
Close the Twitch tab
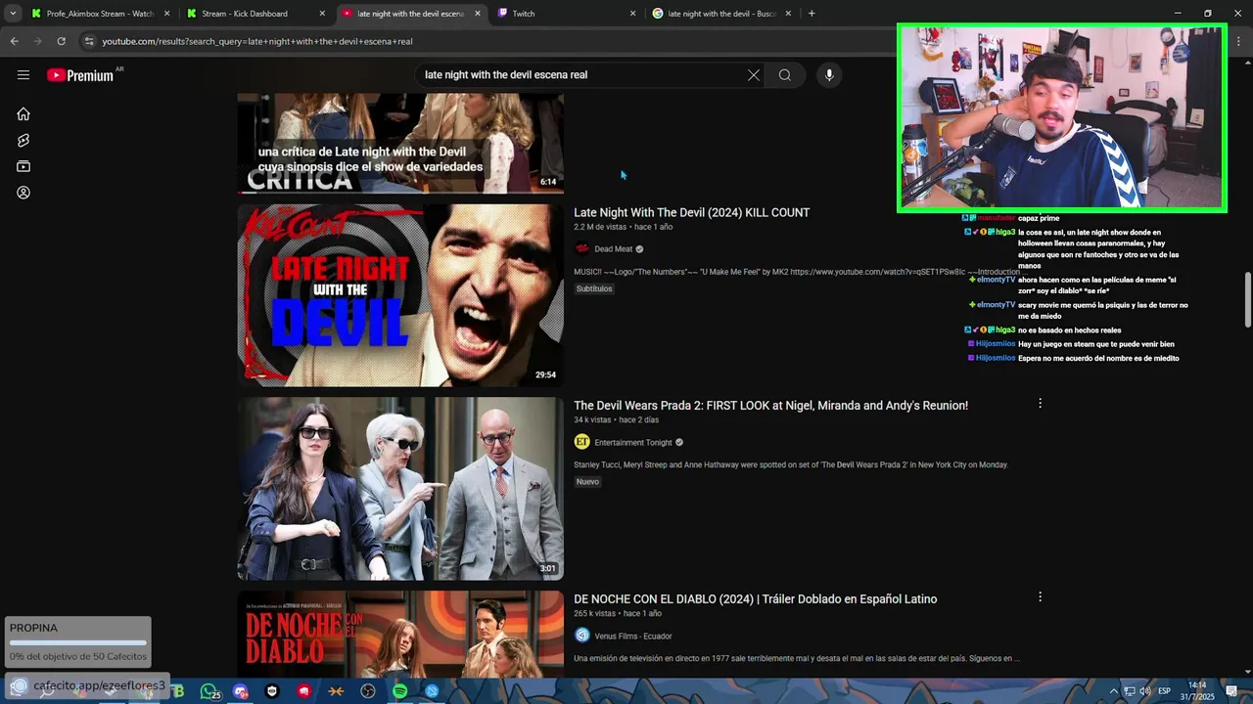[632, 14]
